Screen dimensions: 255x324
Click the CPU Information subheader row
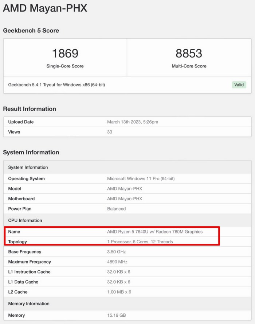[x=25, y=220]
